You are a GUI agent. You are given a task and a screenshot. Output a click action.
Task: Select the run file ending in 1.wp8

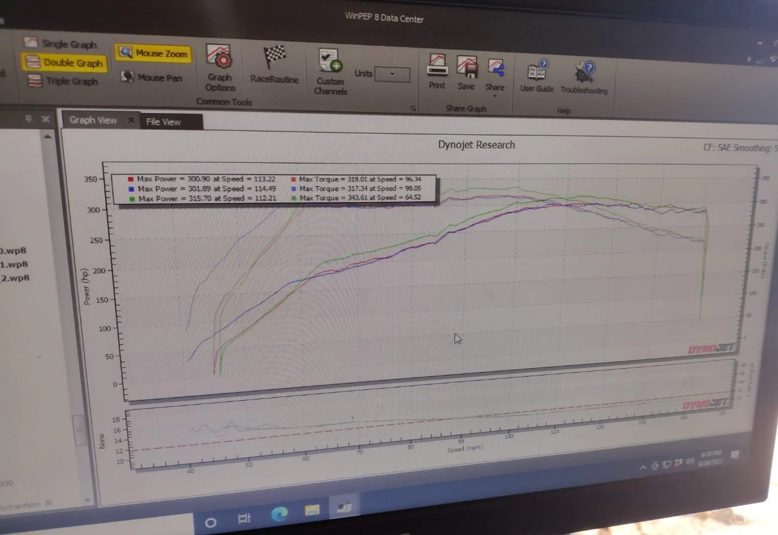pyautogui.click(x=14, y=264)
